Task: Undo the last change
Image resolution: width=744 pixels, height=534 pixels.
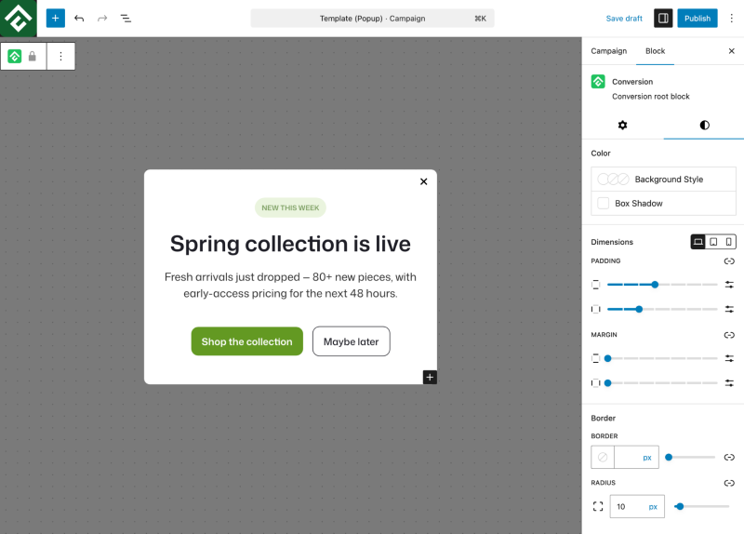Action: click(79, 19)
